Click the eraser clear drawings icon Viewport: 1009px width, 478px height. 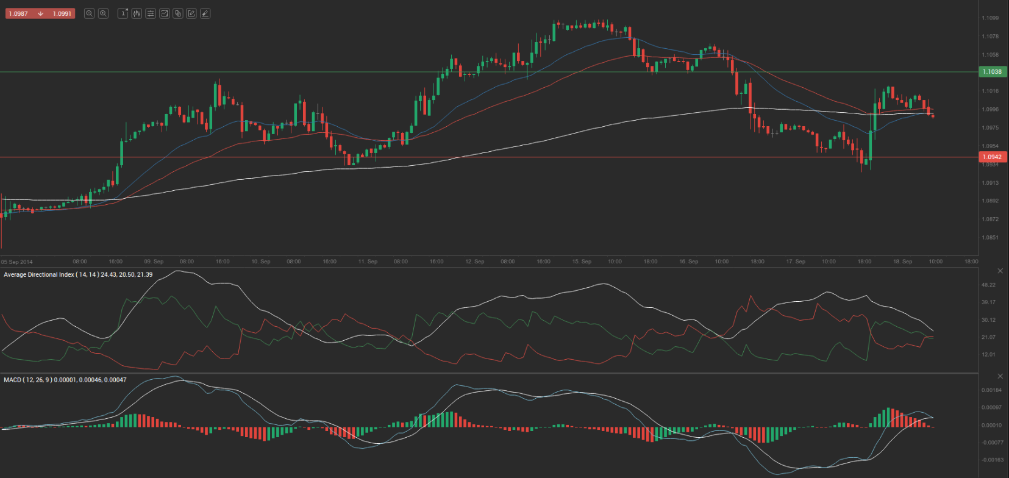tap(205, 13)
